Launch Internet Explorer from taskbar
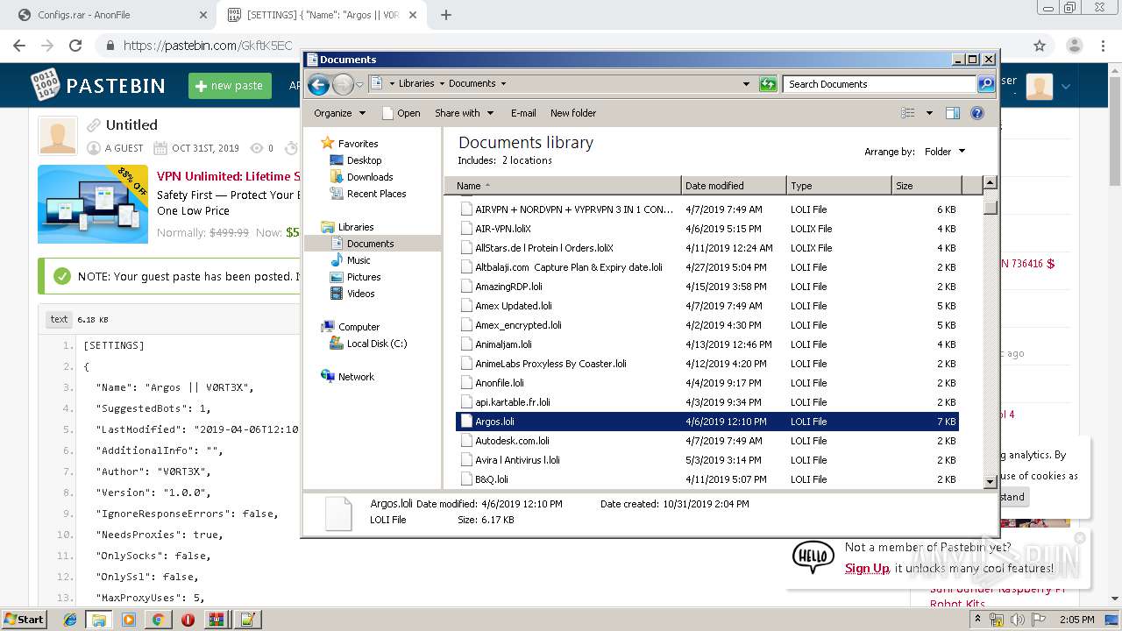 click(x=70, y=620)
